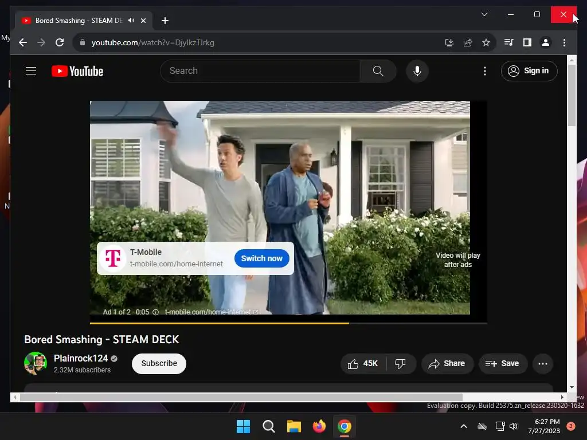
Task: Like the video with 45K thumbs up
Action: [363, 364]
